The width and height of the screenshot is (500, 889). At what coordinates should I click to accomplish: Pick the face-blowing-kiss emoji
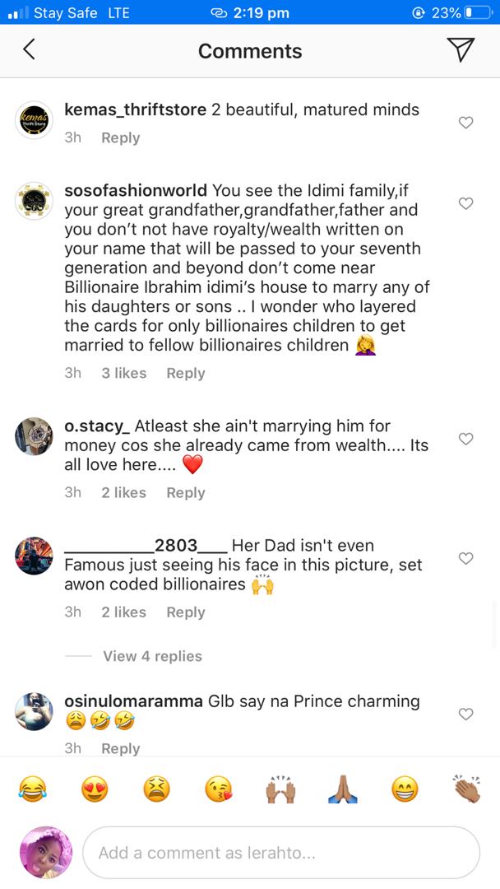coord(219,788)
